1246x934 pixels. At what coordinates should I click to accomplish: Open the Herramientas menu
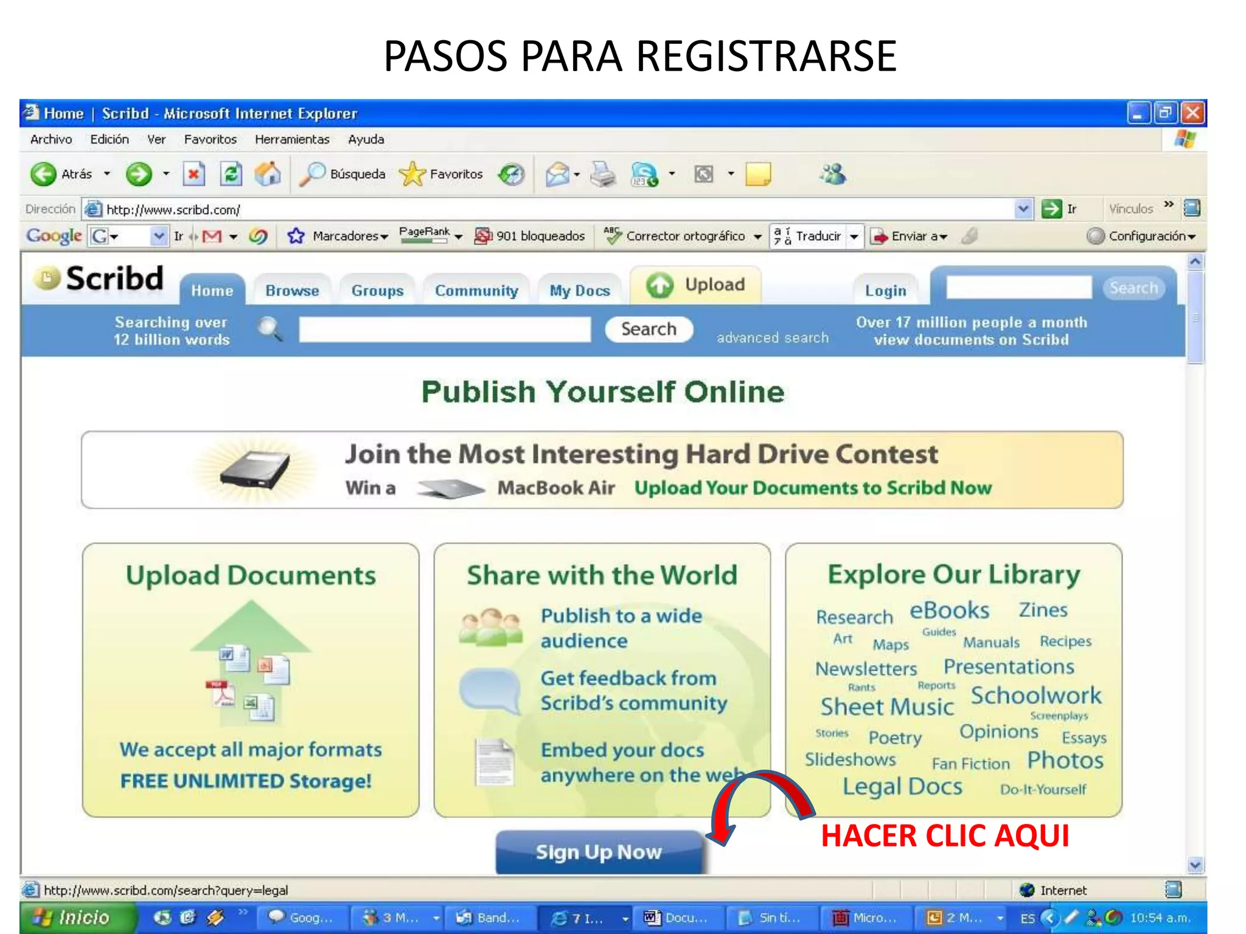(292, 139)
